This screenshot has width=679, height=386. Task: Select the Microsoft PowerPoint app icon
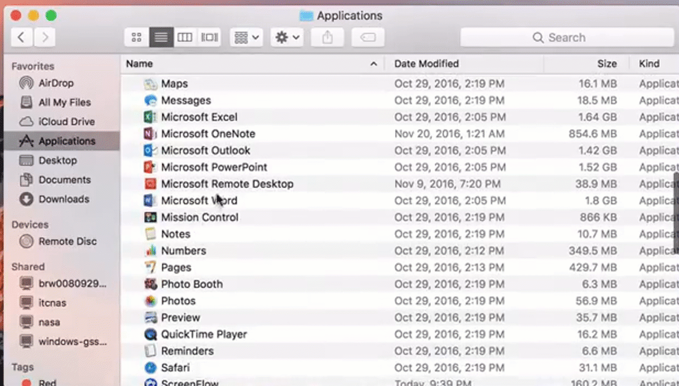click(x=150, y=167)
